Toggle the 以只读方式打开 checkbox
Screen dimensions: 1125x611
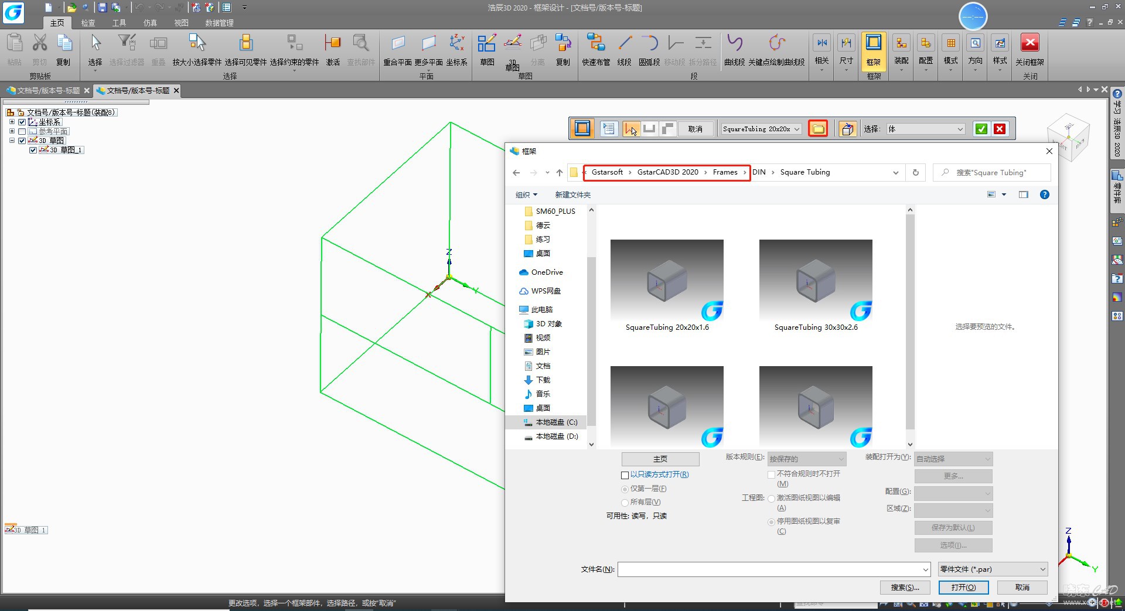click(x=625, y=475)
